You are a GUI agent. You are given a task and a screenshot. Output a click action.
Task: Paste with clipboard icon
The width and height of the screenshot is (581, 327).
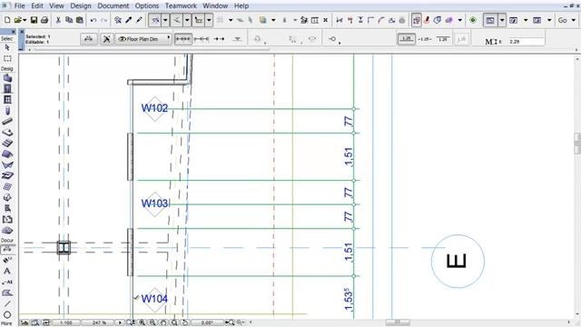[x=80, y=20]
